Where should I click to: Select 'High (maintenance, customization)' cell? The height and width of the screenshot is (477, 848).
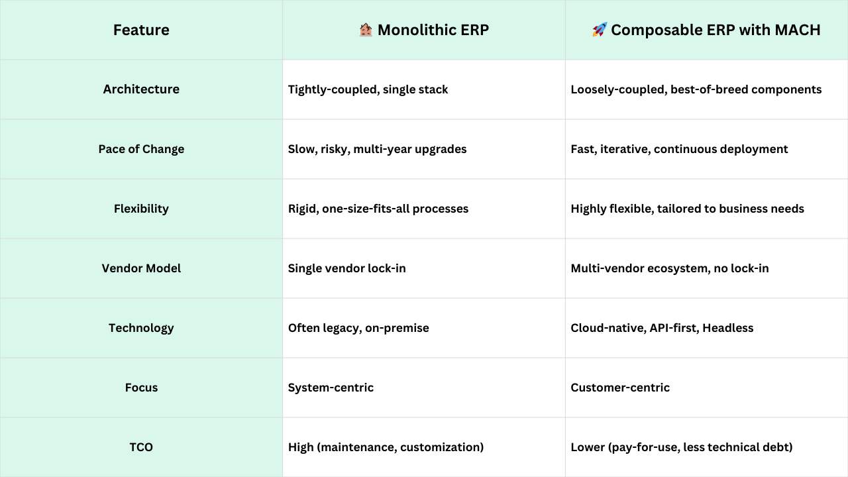(x=424, y=447)
